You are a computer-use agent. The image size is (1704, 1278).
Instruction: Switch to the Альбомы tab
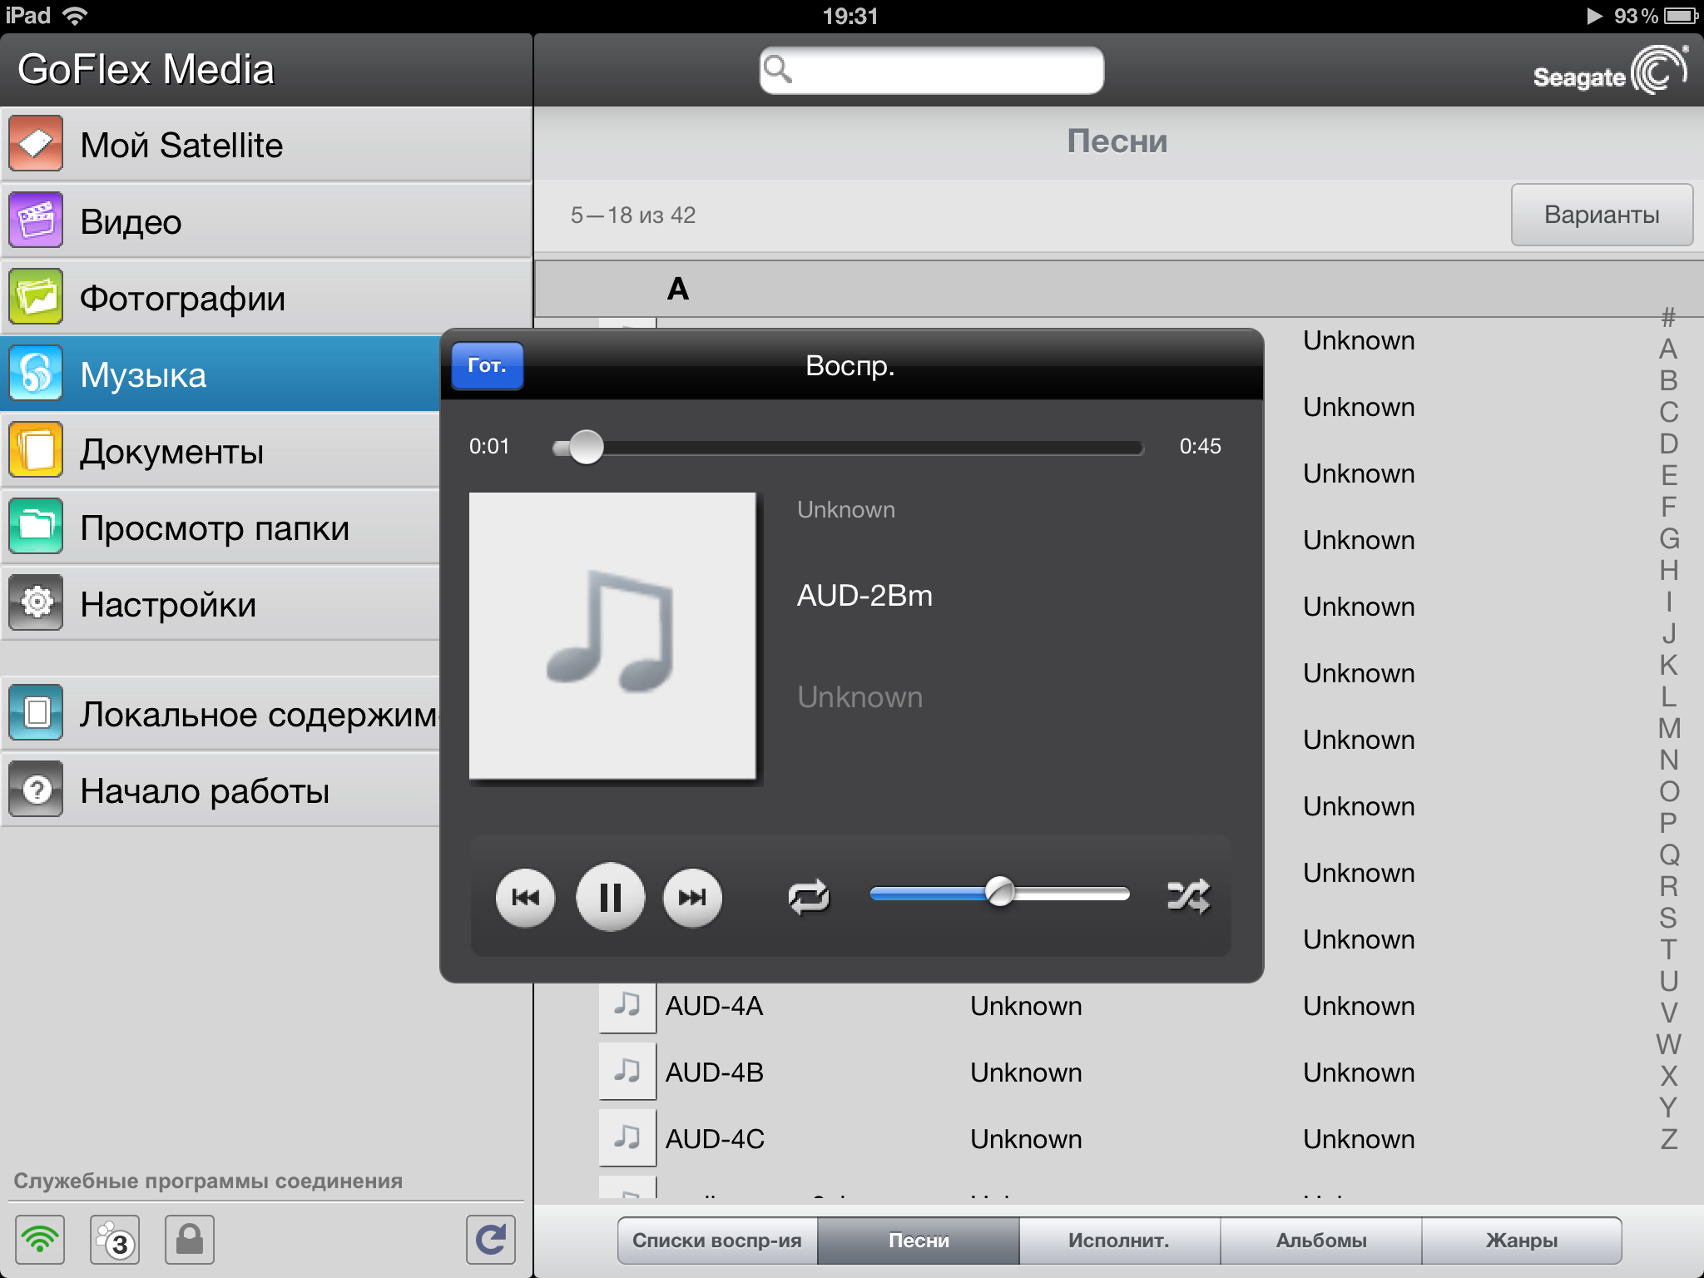click(1320, 1241)
